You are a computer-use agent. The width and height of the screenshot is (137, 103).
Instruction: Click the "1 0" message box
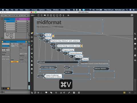(53, 47)
